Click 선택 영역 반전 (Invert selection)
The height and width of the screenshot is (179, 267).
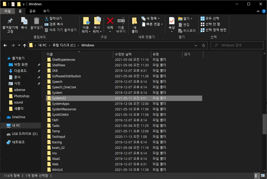tap(213, 30)
